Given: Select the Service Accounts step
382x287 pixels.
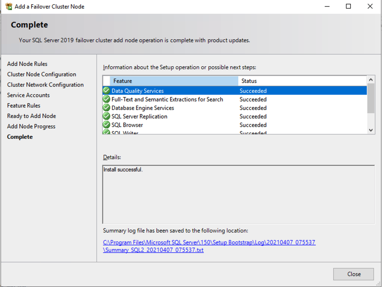Looking at the screenshot, I should [x=28, y=95].
